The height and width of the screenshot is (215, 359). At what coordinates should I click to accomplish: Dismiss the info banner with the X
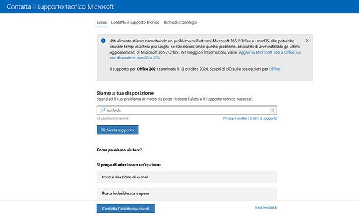point(307,41)
